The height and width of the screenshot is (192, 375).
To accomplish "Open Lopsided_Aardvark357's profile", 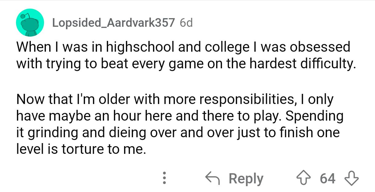I will 114,22.
